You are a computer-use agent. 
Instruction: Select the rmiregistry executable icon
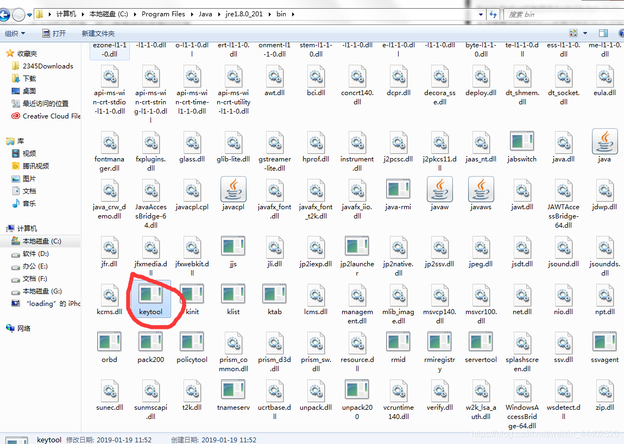439,342
